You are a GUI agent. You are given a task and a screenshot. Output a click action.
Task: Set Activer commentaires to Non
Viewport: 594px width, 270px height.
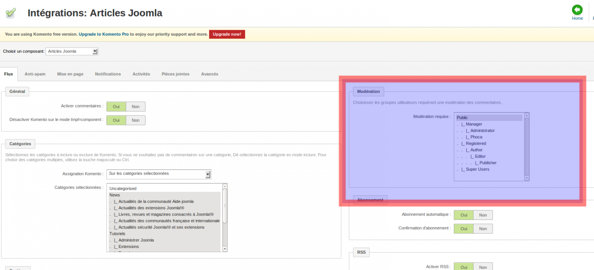[135, 107]
